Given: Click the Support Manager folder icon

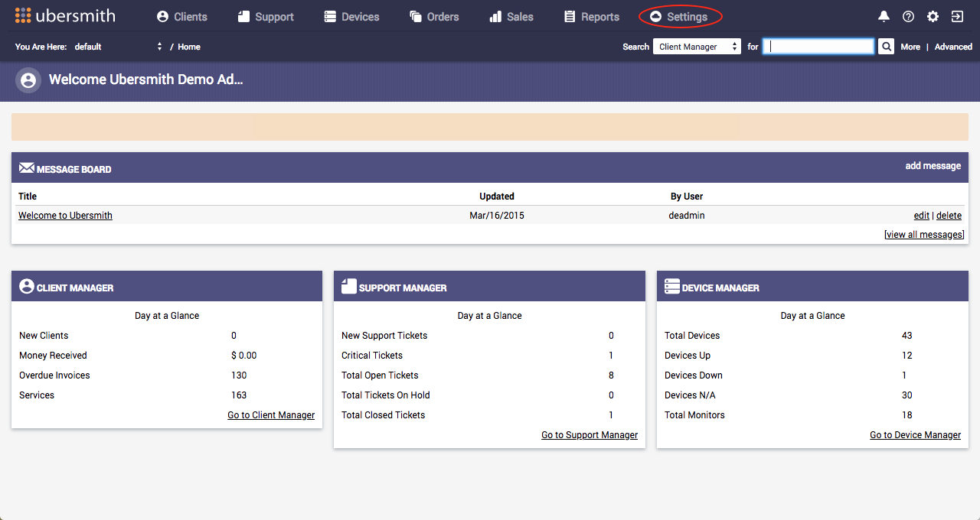Looking at the screenshot, I should [x=349, y=287].
